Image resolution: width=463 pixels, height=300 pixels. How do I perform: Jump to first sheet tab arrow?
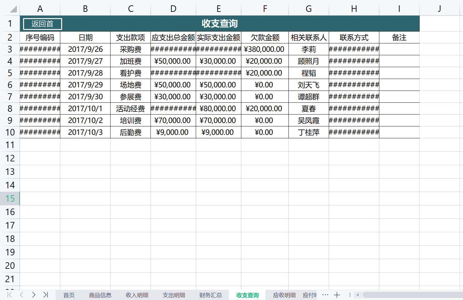10,295
